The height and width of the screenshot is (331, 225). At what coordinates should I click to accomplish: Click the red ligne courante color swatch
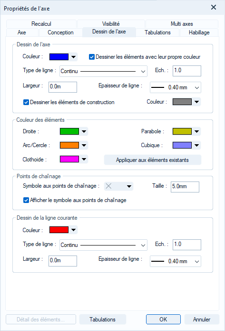click(x=59, y=230)
